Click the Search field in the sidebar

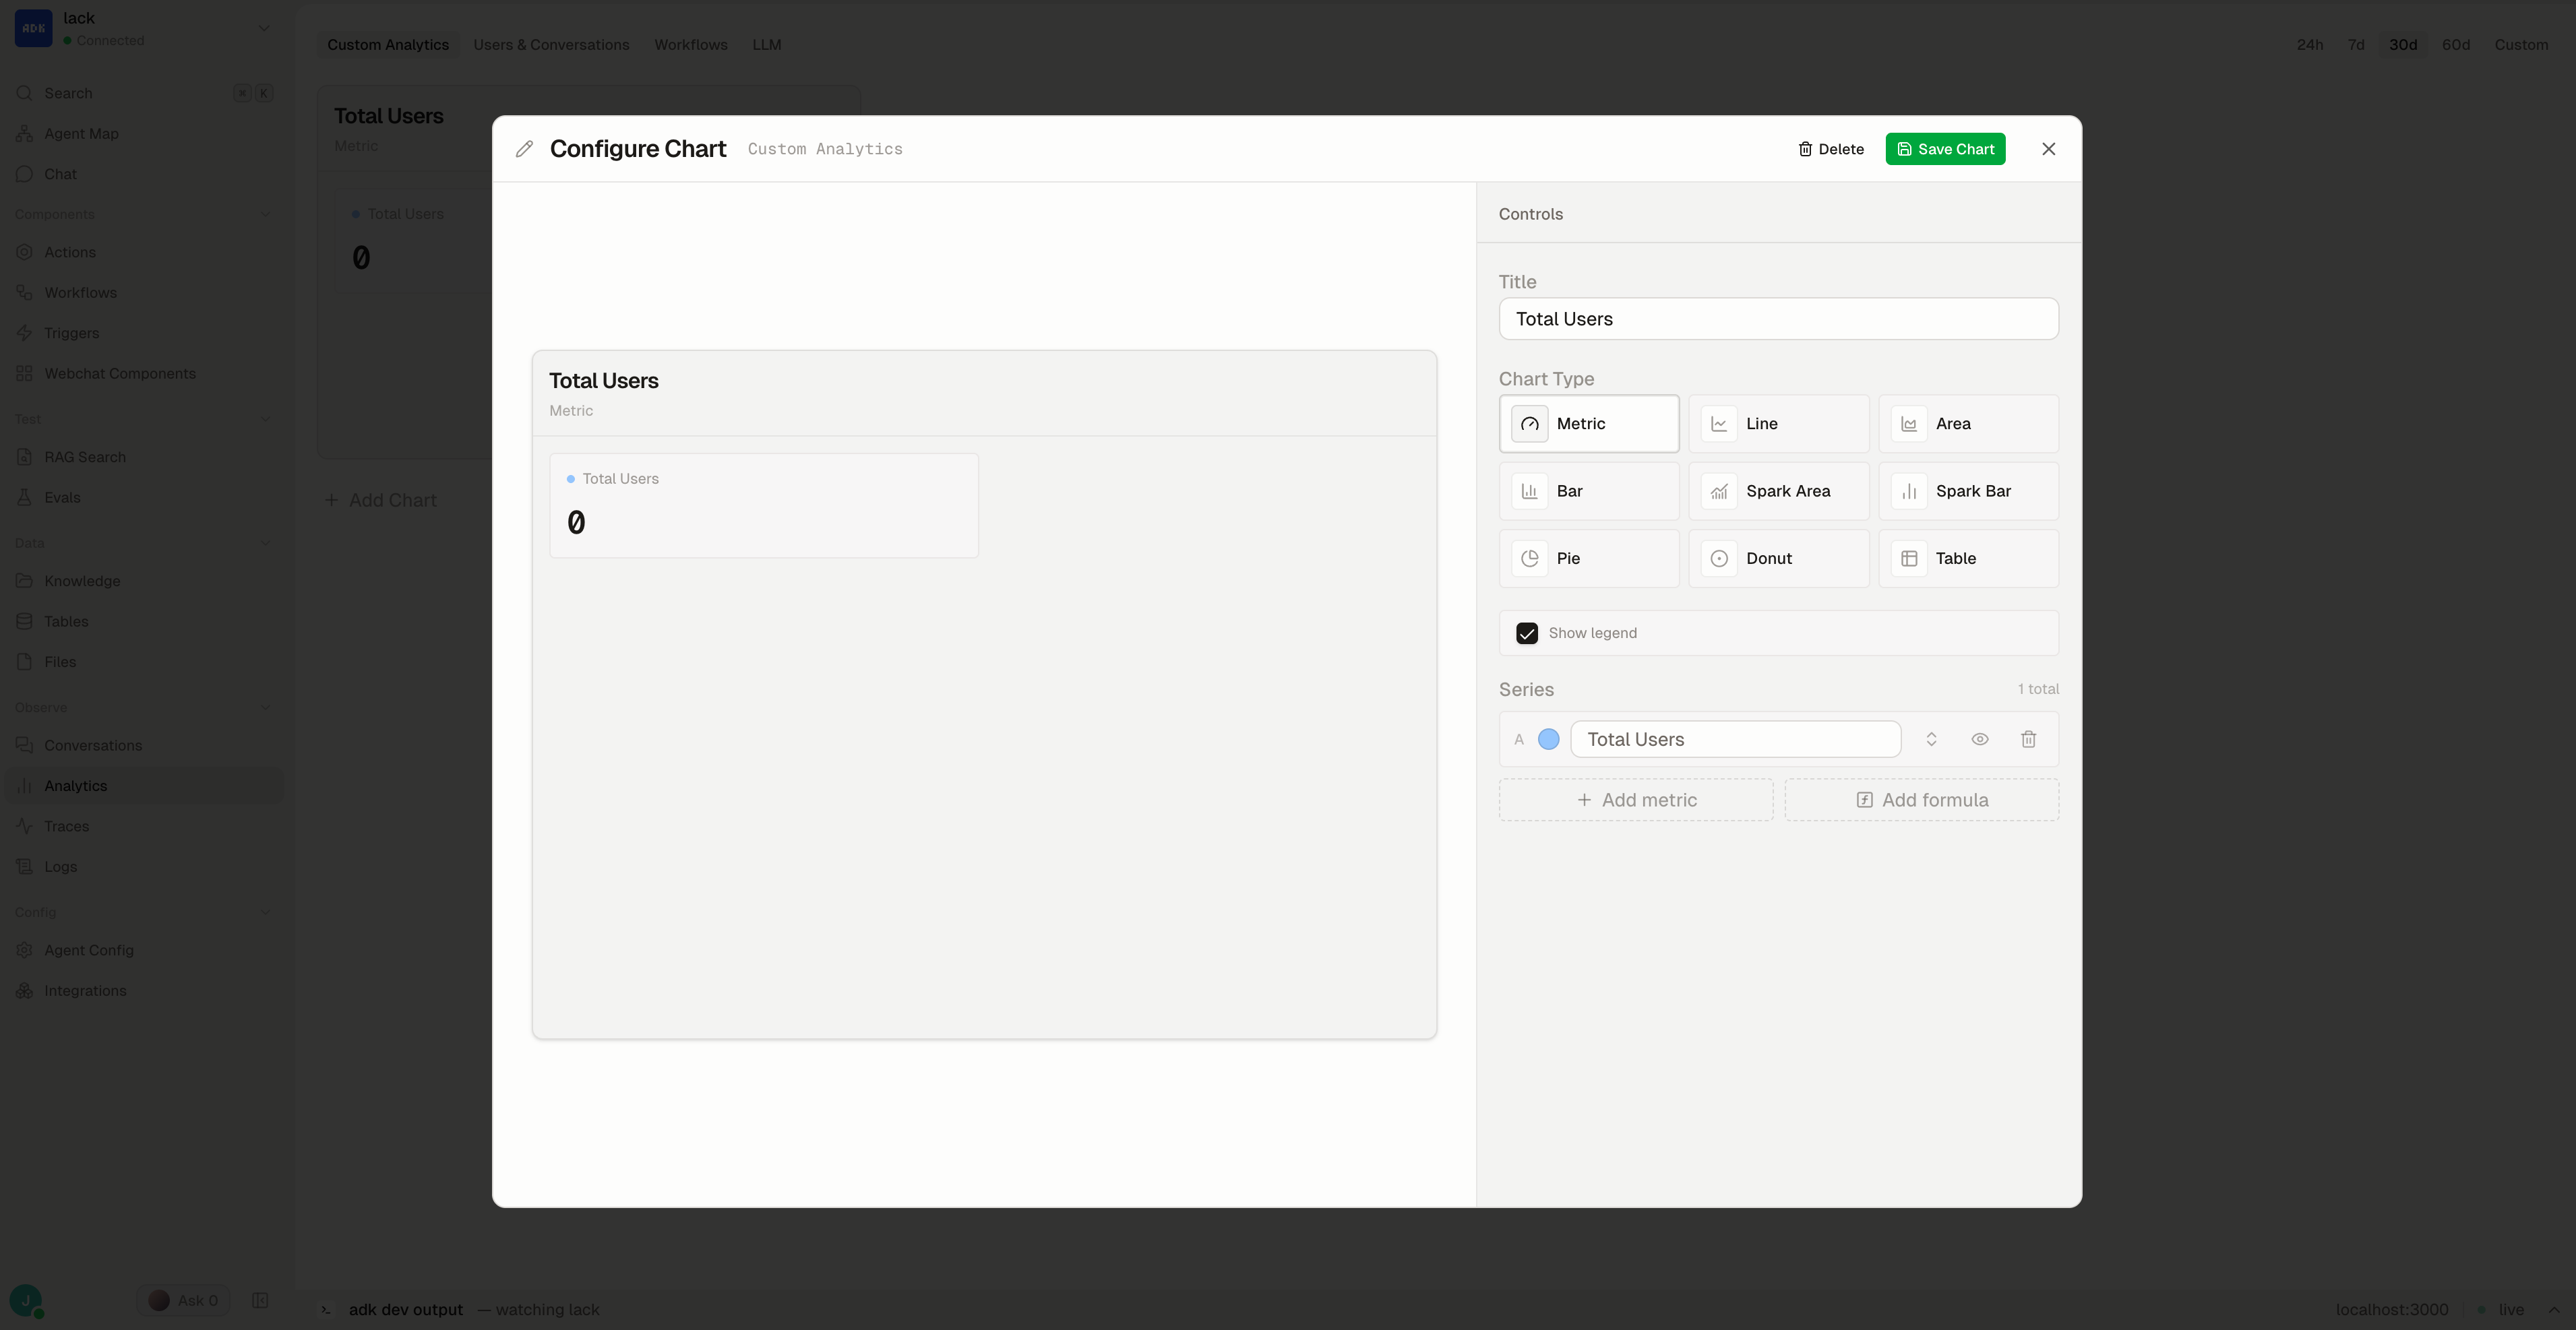[144, 93]
